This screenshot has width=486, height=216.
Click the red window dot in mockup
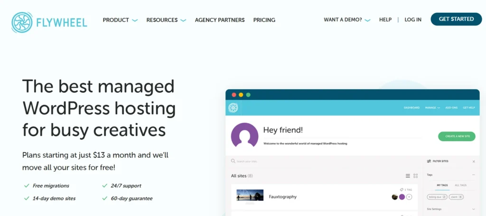(234, 95)
